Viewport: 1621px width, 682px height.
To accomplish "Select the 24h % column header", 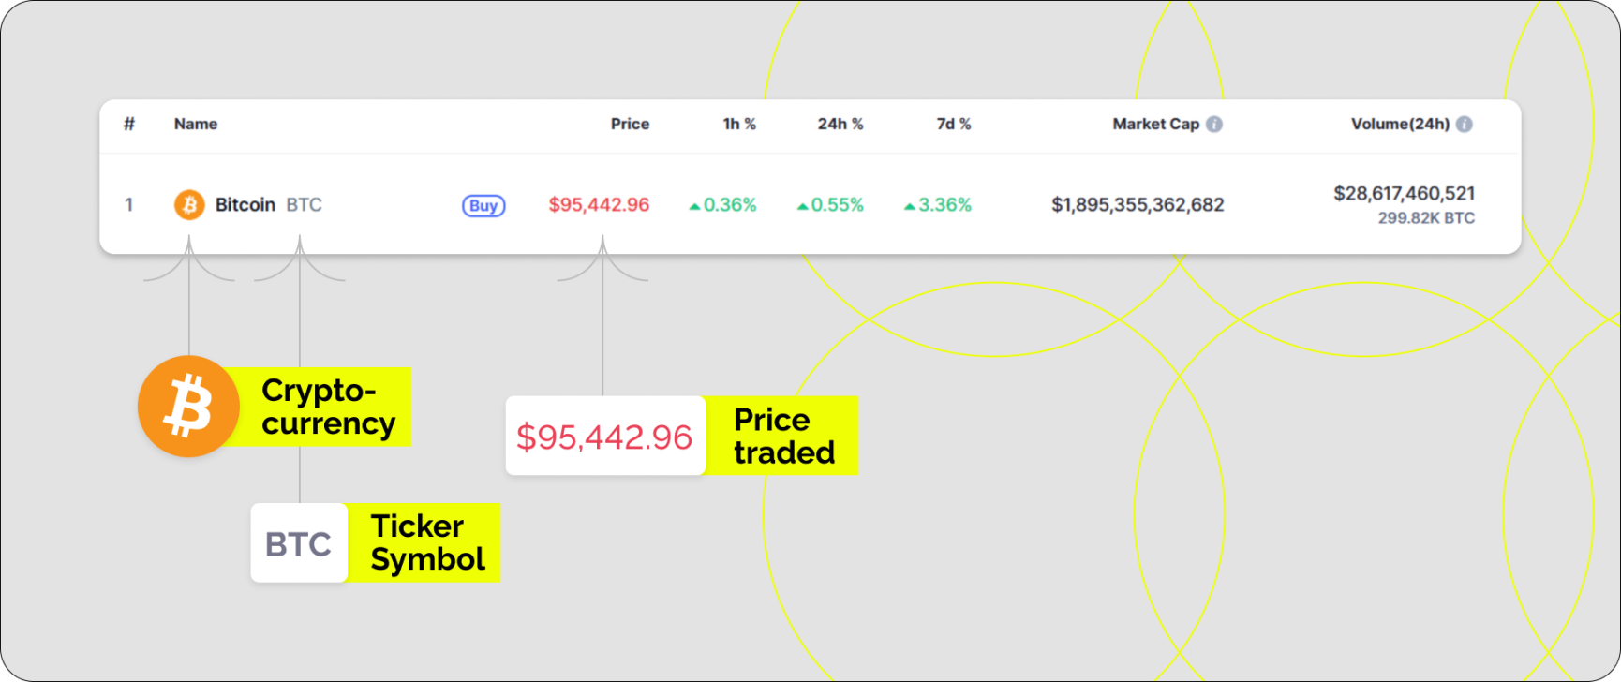I will coord(840,123).
